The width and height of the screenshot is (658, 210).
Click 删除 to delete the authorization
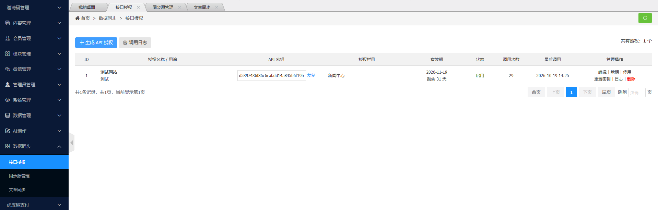pos(631,79)
